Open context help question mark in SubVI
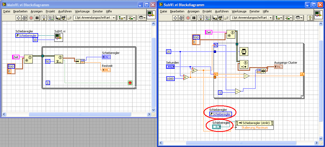The width and height of the screenshot is (325, 147). [310, 18]
